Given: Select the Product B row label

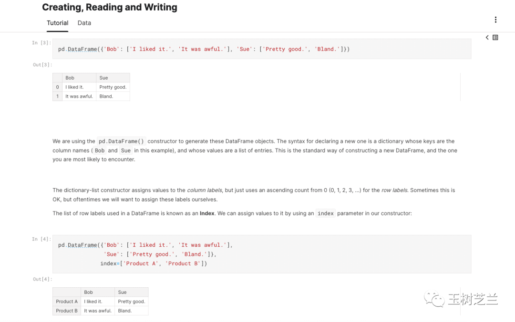Looking at the screenshot, I should pos(67,311).
